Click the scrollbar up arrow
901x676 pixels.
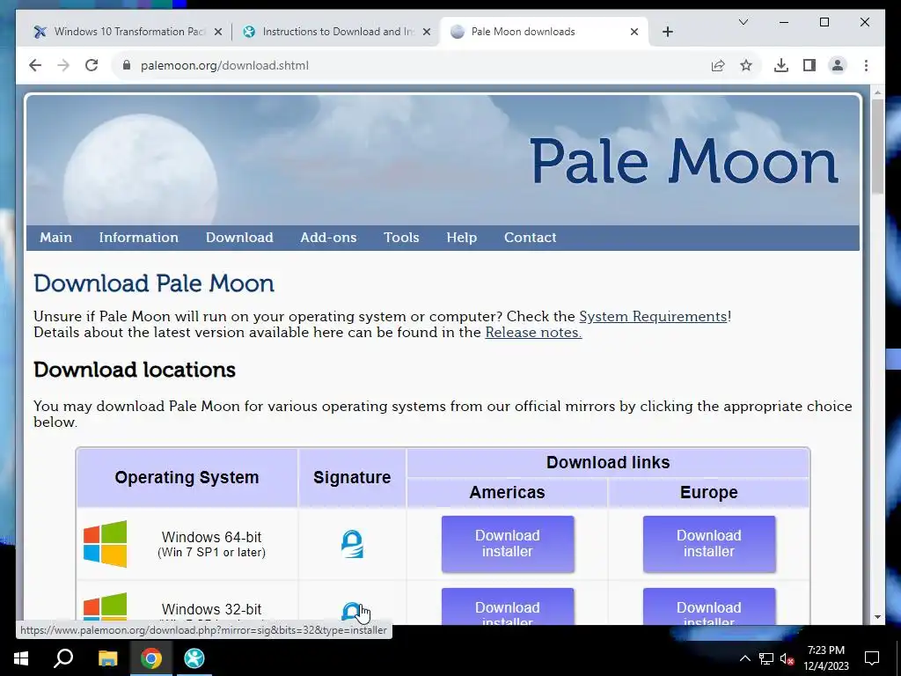(877, 92)
